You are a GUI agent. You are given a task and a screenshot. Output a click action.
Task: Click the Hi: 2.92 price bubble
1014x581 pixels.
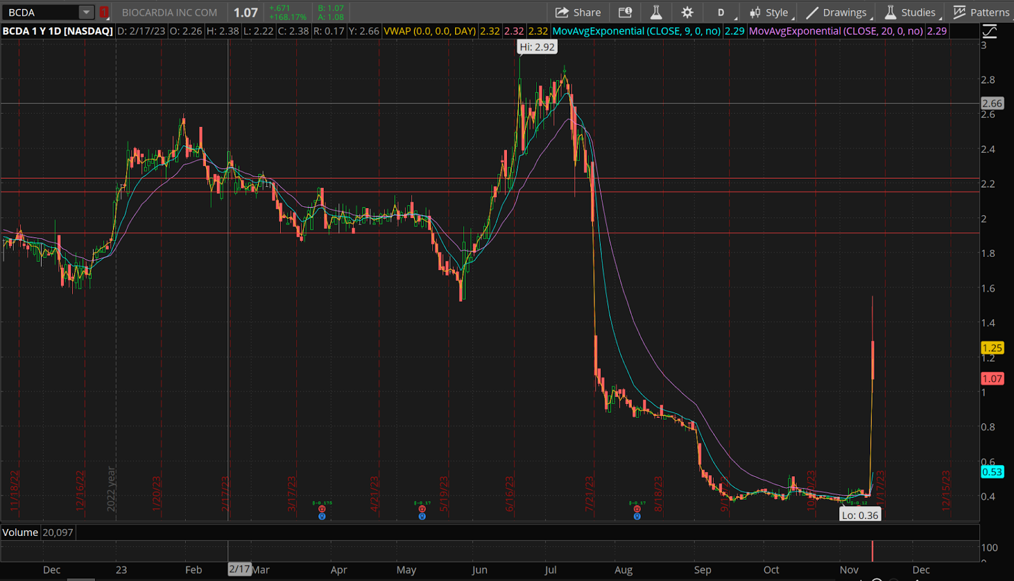537,47
